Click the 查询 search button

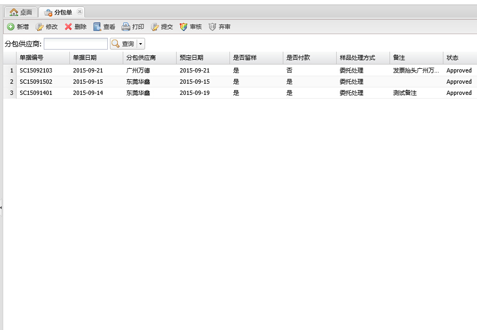click(x=123, y=44)
